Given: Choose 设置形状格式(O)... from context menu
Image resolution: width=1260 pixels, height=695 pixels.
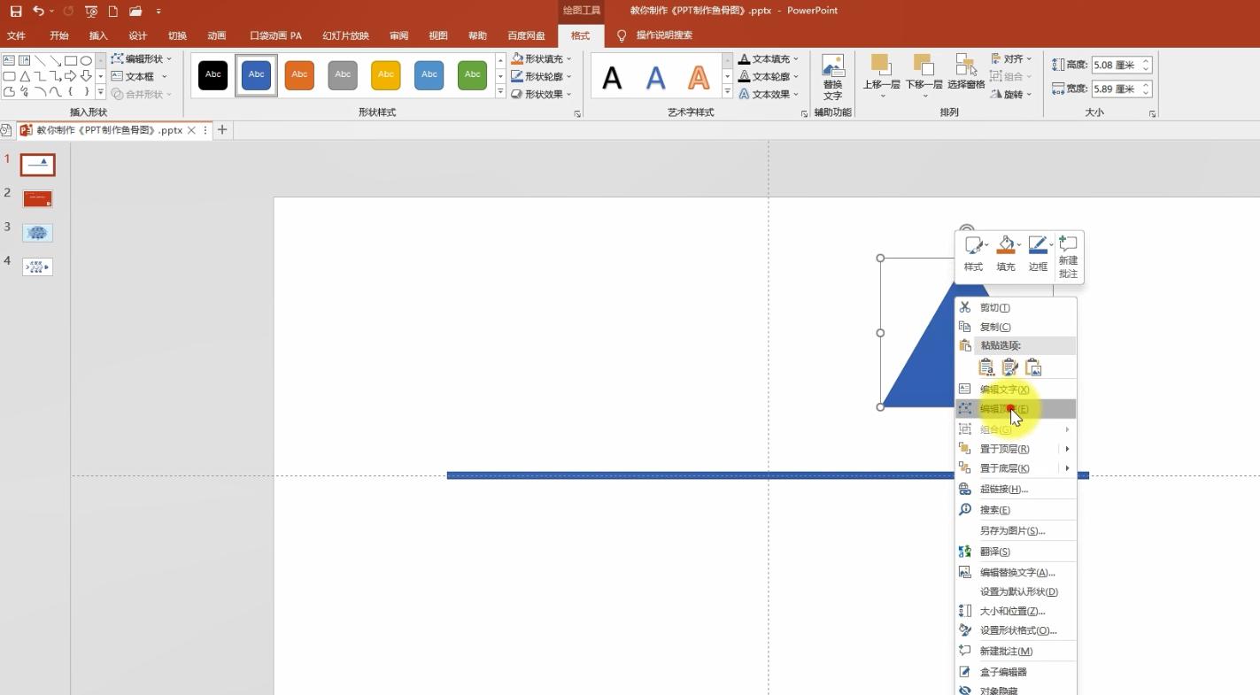Looking at the screenshot, I should point(1016,630).
